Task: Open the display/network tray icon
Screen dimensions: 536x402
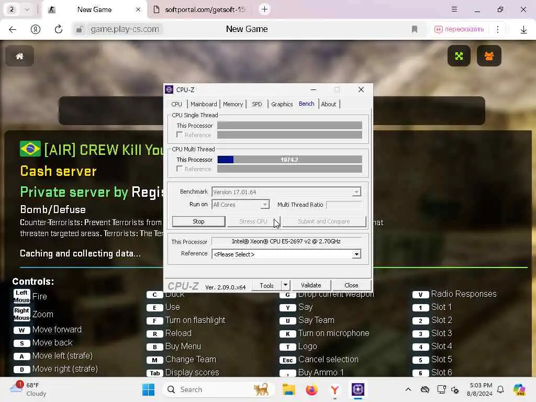Action: pos(441,389)
